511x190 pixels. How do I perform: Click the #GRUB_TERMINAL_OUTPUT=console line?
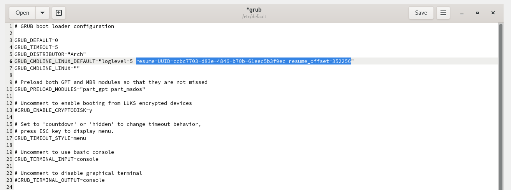(x=60, y=180)
